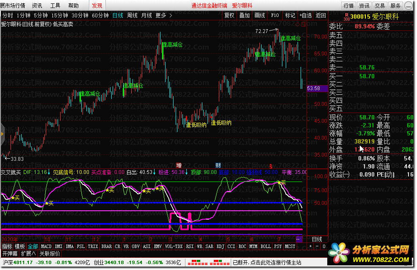Screen dimensions: 417x270
Task: Click the red $ marker on the timeline
Action: click(x=271, y=167)
